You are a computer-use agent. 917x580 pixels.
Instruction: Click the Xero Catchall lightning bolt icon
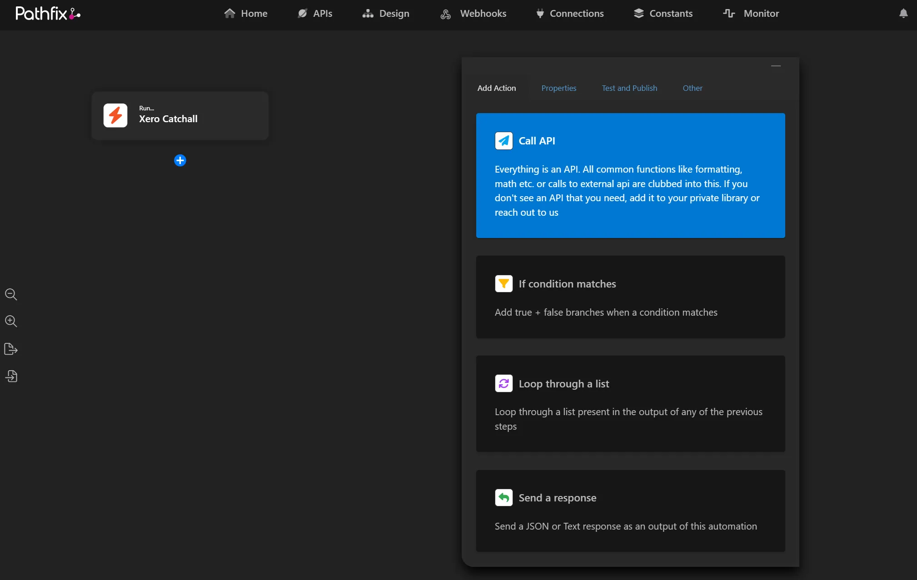(115, 115)
